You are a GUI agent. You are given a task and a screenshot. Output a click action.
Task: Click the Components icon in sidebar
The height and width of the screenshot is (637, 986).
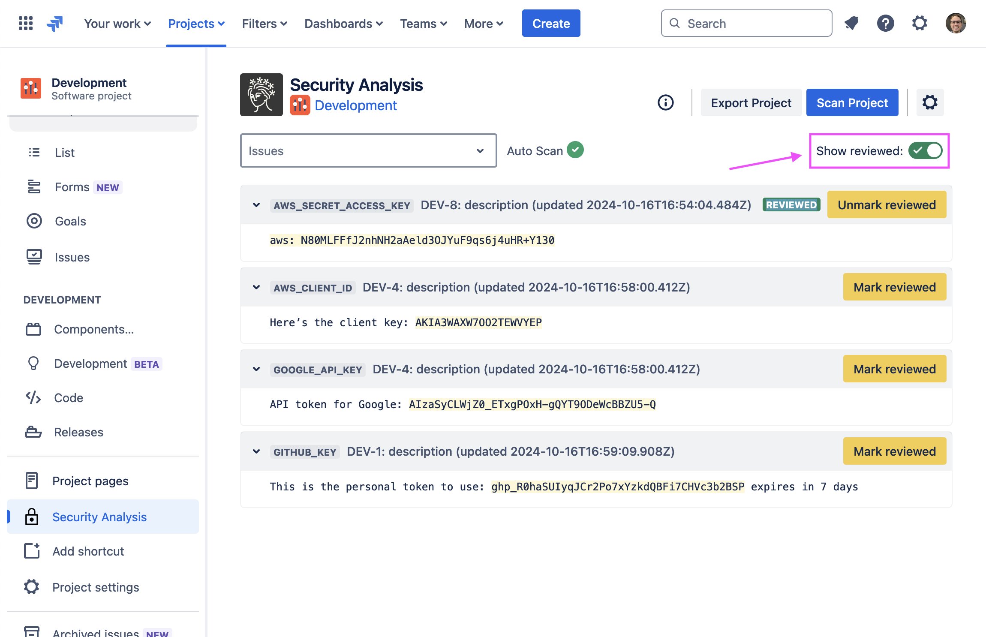33,329
